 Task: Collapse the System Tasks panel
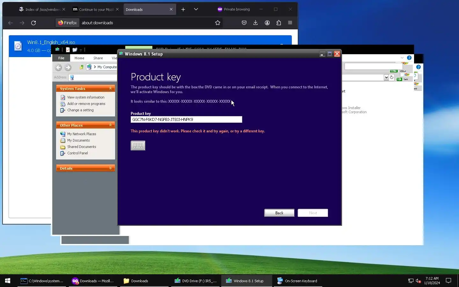tap(110, 89)
